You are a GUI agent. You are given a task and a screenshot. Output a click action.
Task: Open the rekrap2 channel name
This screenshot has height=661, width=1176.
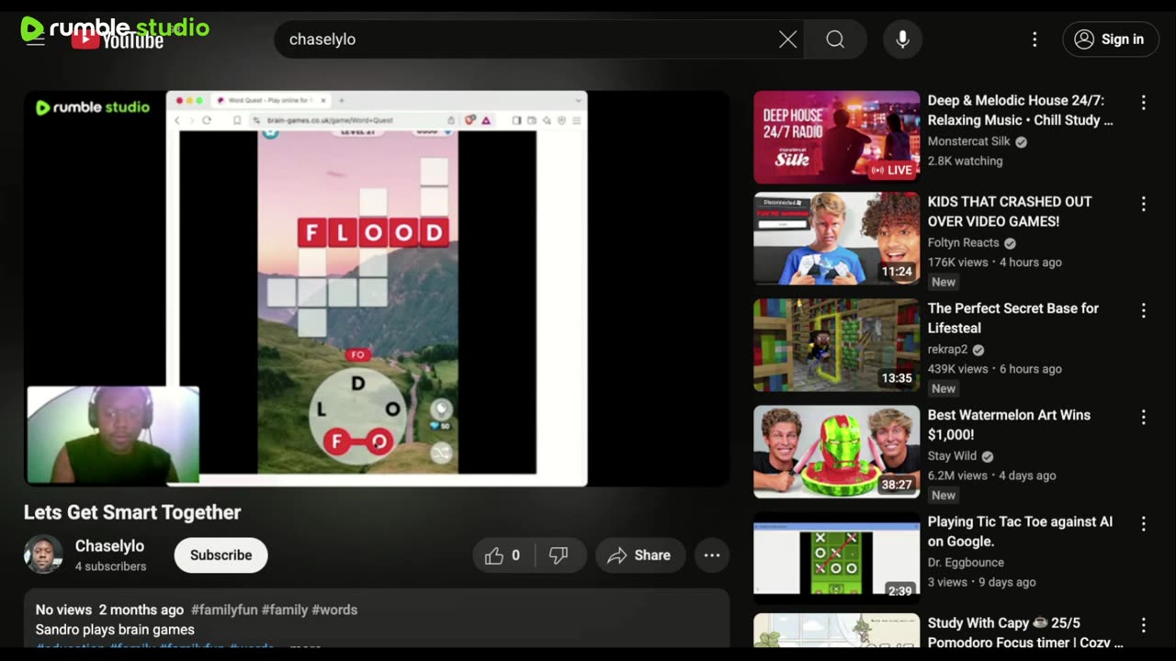(x=947, y=349)
